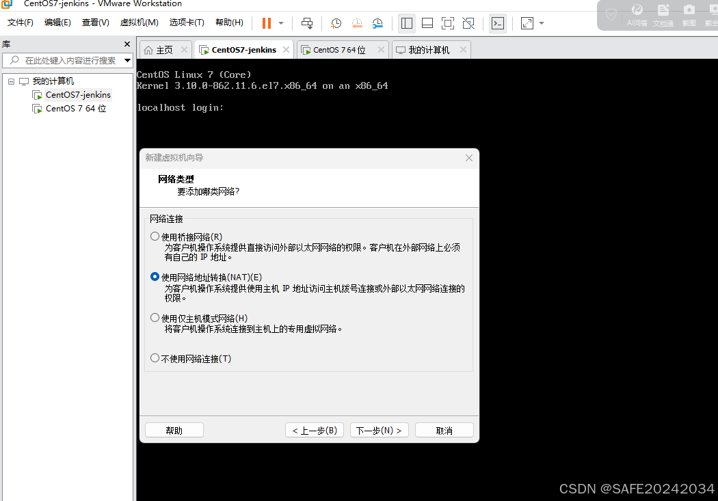Viewport: 718px width, 501px height.
Task: Send Ctrl+Alt+Del to virtual machine
Action: click(307, 23)
